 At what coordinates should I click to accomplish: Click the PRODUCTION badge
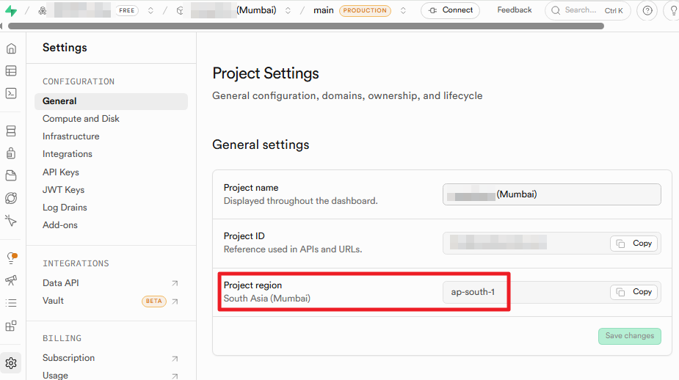tap(365, 10)
